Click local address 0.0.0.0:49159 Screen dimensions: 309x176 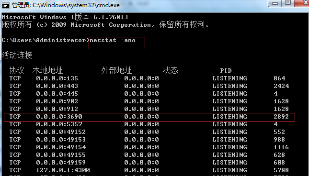click(61, 163)
